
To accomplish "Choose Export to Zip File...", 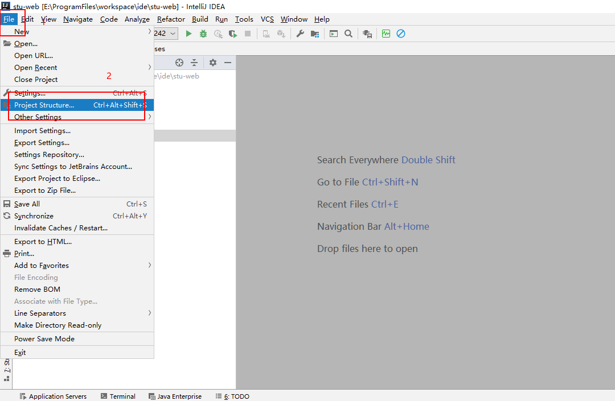I will pos(77,191).
